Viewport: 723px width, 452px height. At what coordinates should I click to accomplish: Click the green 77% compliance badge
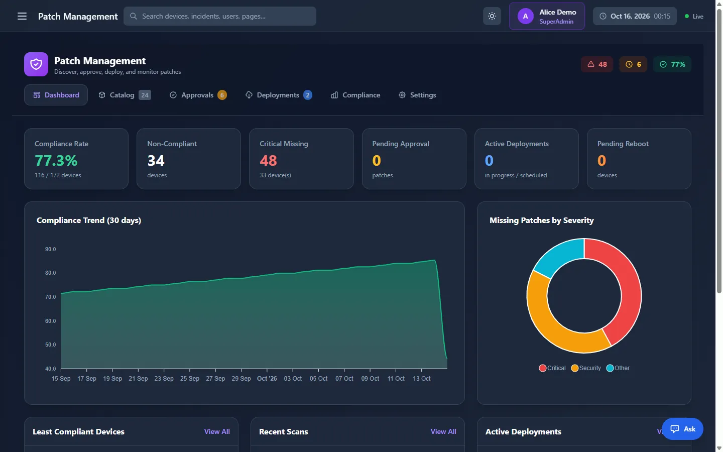click(672, 64)
